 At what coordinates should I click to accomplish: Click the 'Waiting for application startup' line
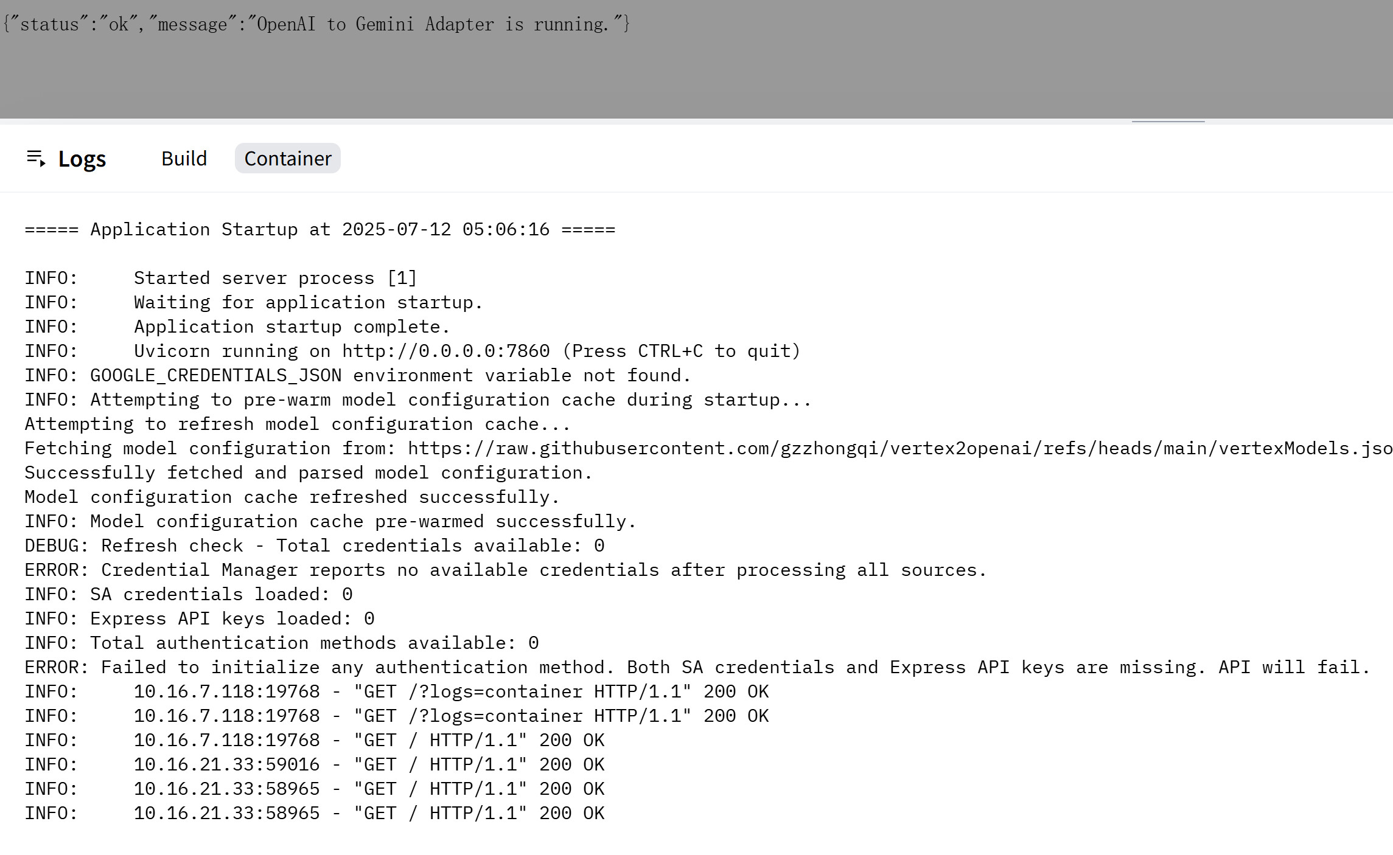click(x=308, y=303)
